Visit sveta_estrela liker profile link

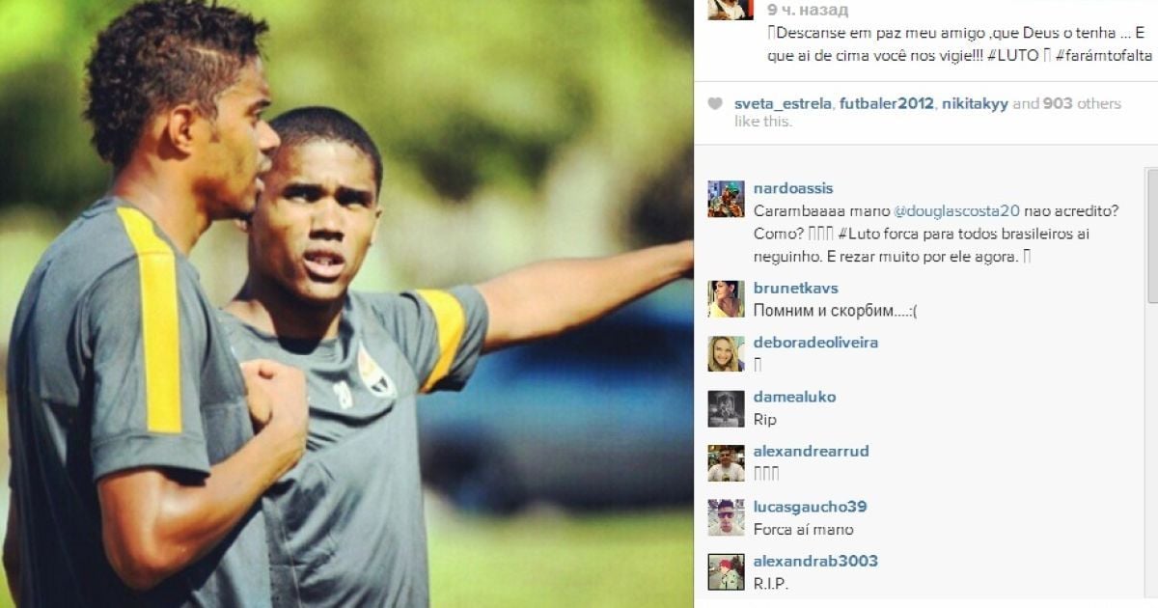pyautogui.click(x=783, y=104)
